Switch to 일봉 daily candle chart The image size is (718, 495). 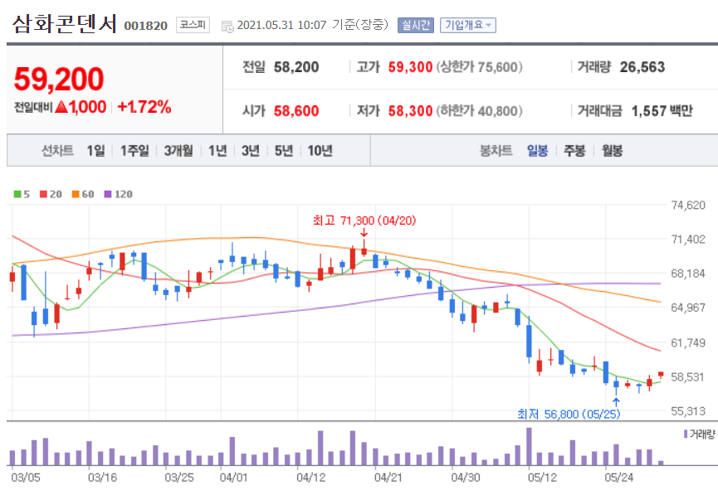pos(537,151)
